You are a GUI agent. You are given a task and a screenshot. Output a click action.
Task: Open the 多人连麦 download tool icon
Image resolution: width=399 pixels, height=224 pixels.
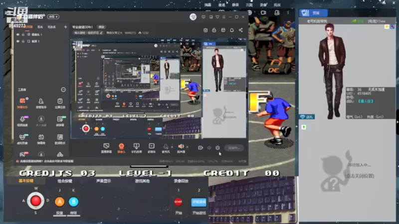[41, 121]
